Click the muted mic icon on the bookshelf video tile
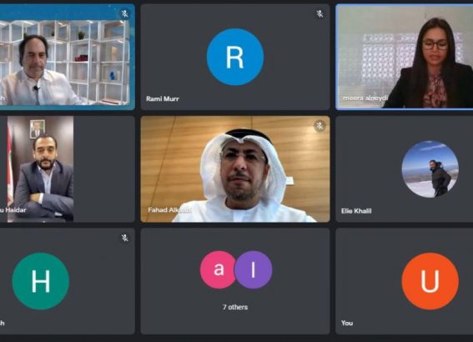 (124, 14)
